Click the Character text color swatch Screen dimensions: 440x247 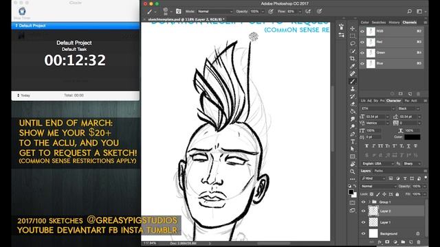[412, 137]
